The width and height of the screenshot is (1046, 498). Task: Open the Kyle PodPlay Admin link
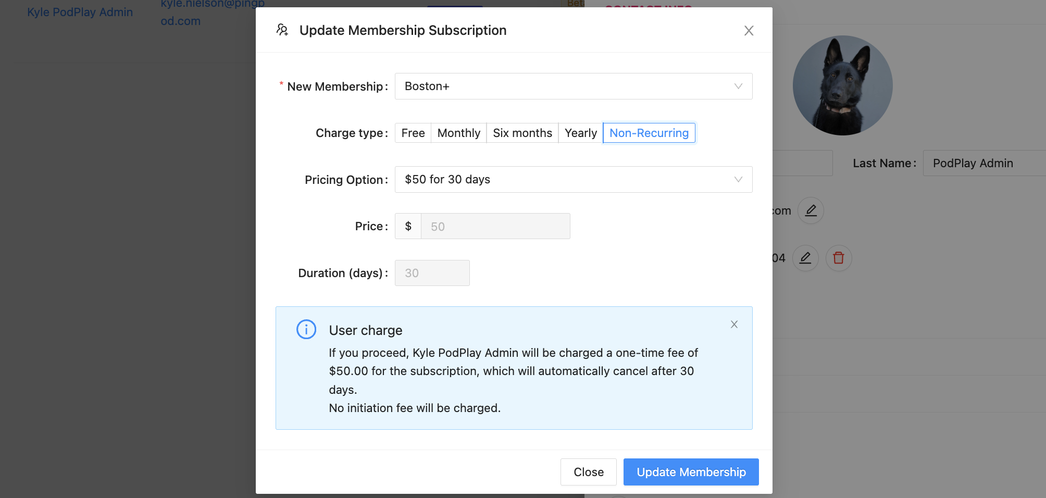pos(80,12)
